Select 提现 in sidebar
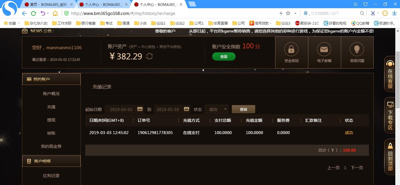Viewport: 400px width, 185px height. [x=51, y=120]
